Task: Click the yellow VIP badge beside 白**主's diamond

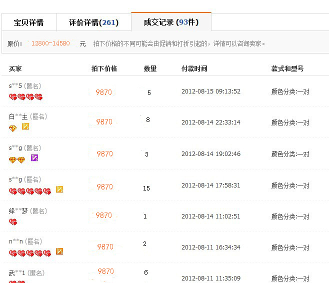Action: click(x=25, y=127)
